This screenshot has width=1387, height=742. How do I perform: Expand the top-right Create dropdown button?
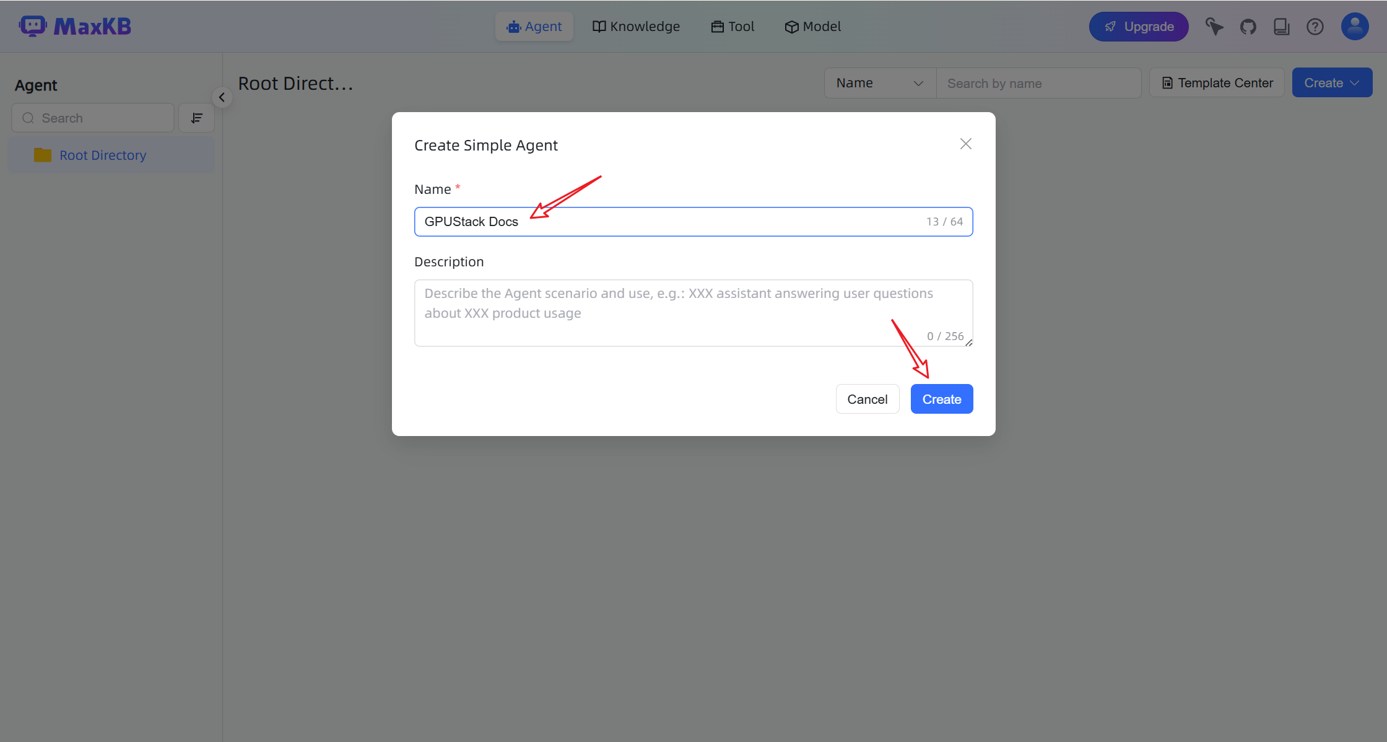[x=1331, y=83]
